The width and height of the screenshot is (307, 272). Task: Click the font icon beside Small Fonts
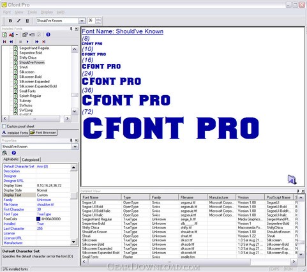point(15,91)
